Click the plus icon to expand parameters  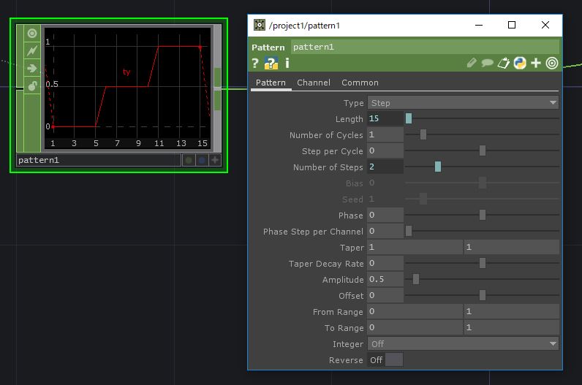(536, 63)
